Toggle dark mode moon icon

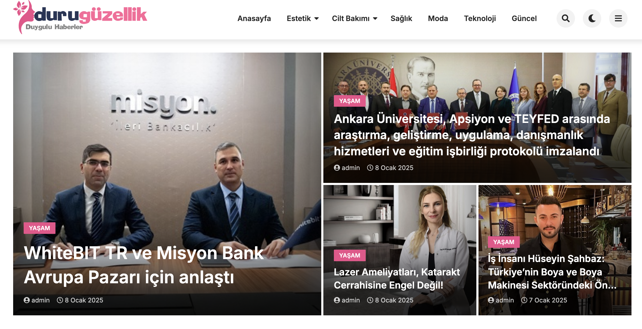[x=592, y=18]
